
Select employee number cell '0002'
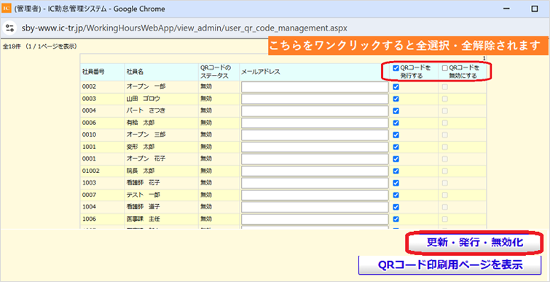coord(89,86)
